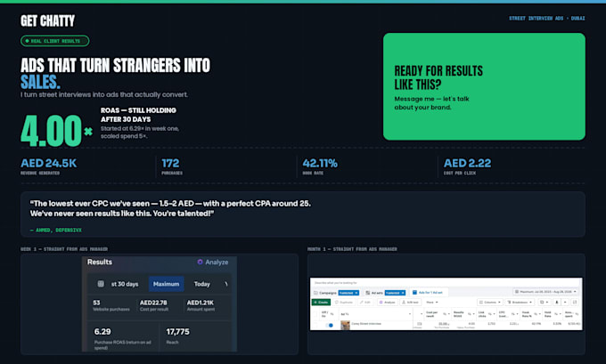Image resolution: width=606 pixels, height=364 pixels.
Task: Click the 'AED 2.22' cost per click stat
Action: [467, 163]
